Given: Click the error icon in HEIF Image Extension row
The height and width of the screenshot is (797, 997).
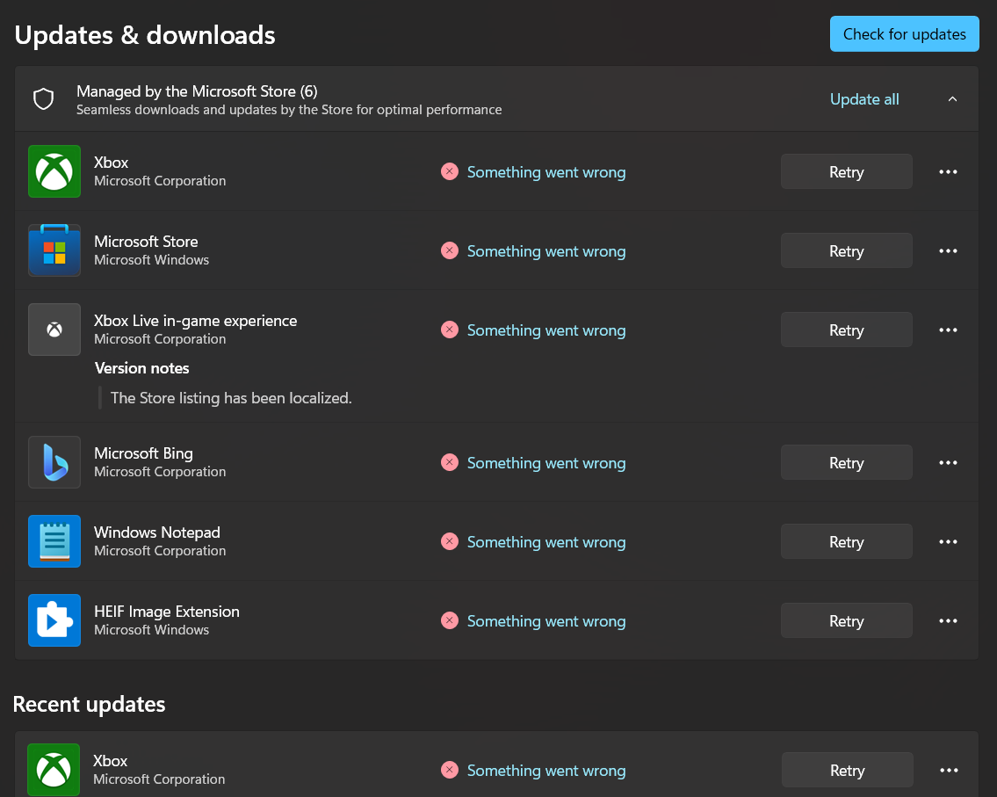Looking at the screenshot, I should pyautogui.click(x=450, y=620).
